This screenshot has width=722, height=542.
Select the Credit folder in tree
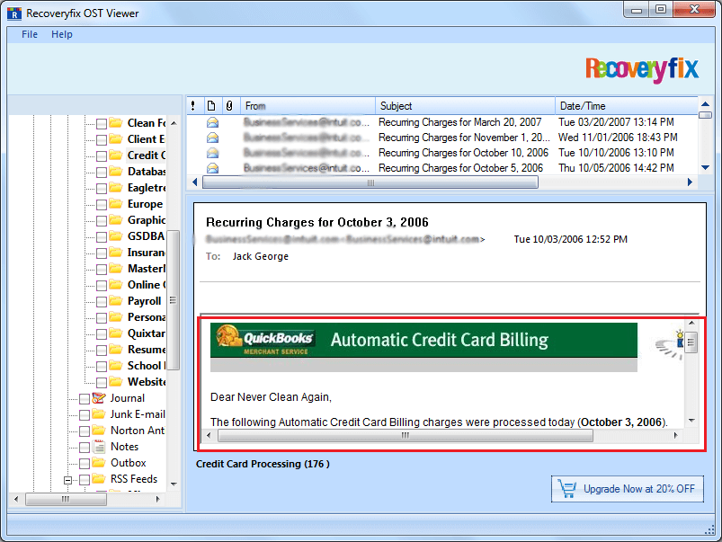click(146, 155)
